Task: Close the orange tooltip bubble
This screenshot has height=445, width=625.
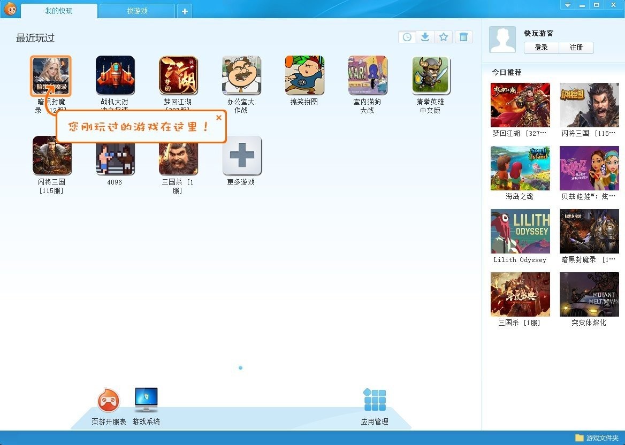Action: (x=218, y=118)
